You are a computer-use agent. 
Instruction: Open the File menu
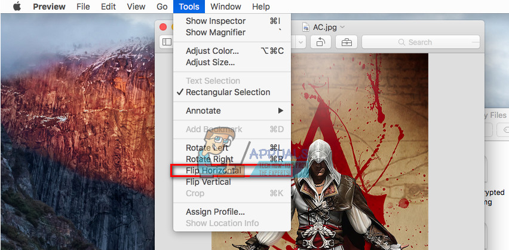[83, 7]
